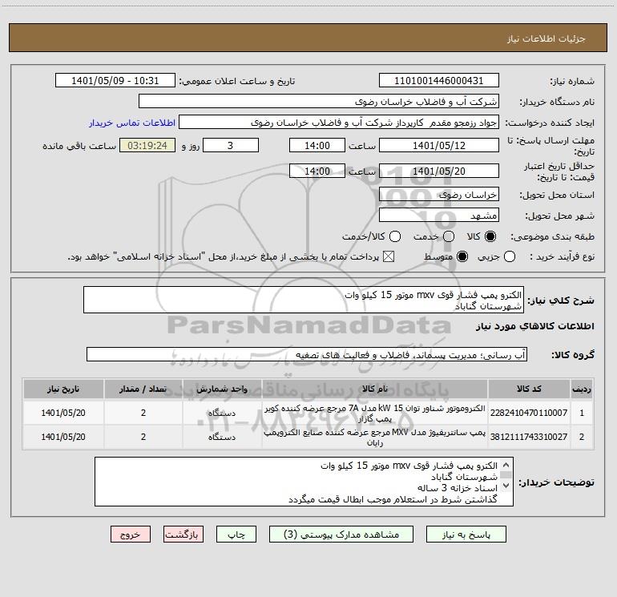
Task: Click the response deadline date 1401/05/12
Action: click(x=439, y=145)
